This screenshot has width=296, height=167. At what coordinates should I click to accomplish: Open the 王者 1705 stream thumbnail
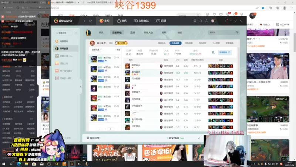(268, 66)
